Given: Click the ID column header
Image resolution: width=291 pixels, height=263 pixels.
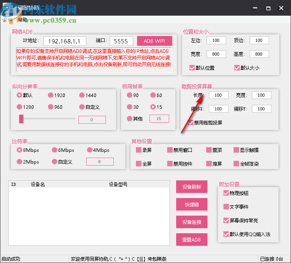Looking at the screenshot, I should (x=13, y=184).
